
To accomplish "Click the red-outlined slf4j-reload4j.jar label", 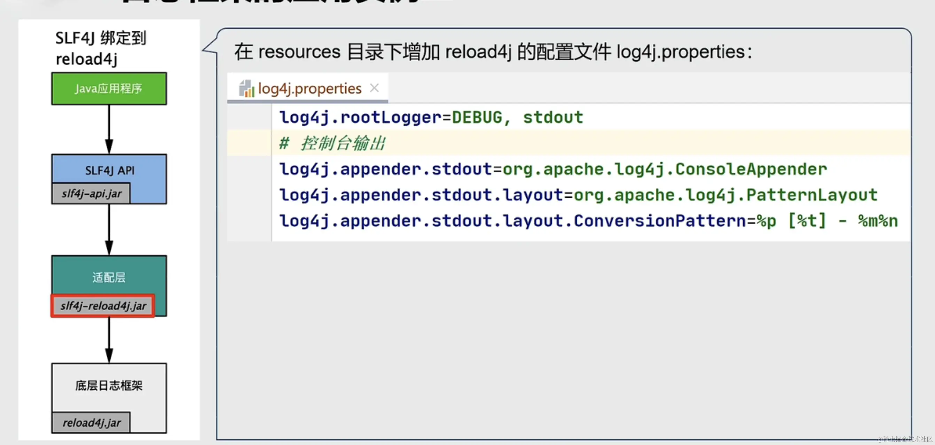I will (103, 306).
